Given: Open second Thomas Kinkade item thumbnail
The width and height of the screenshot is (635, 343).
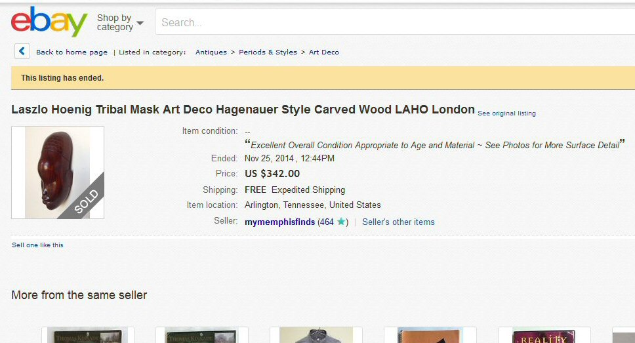Looking at the screenshot, I should [x=202, y=335].
